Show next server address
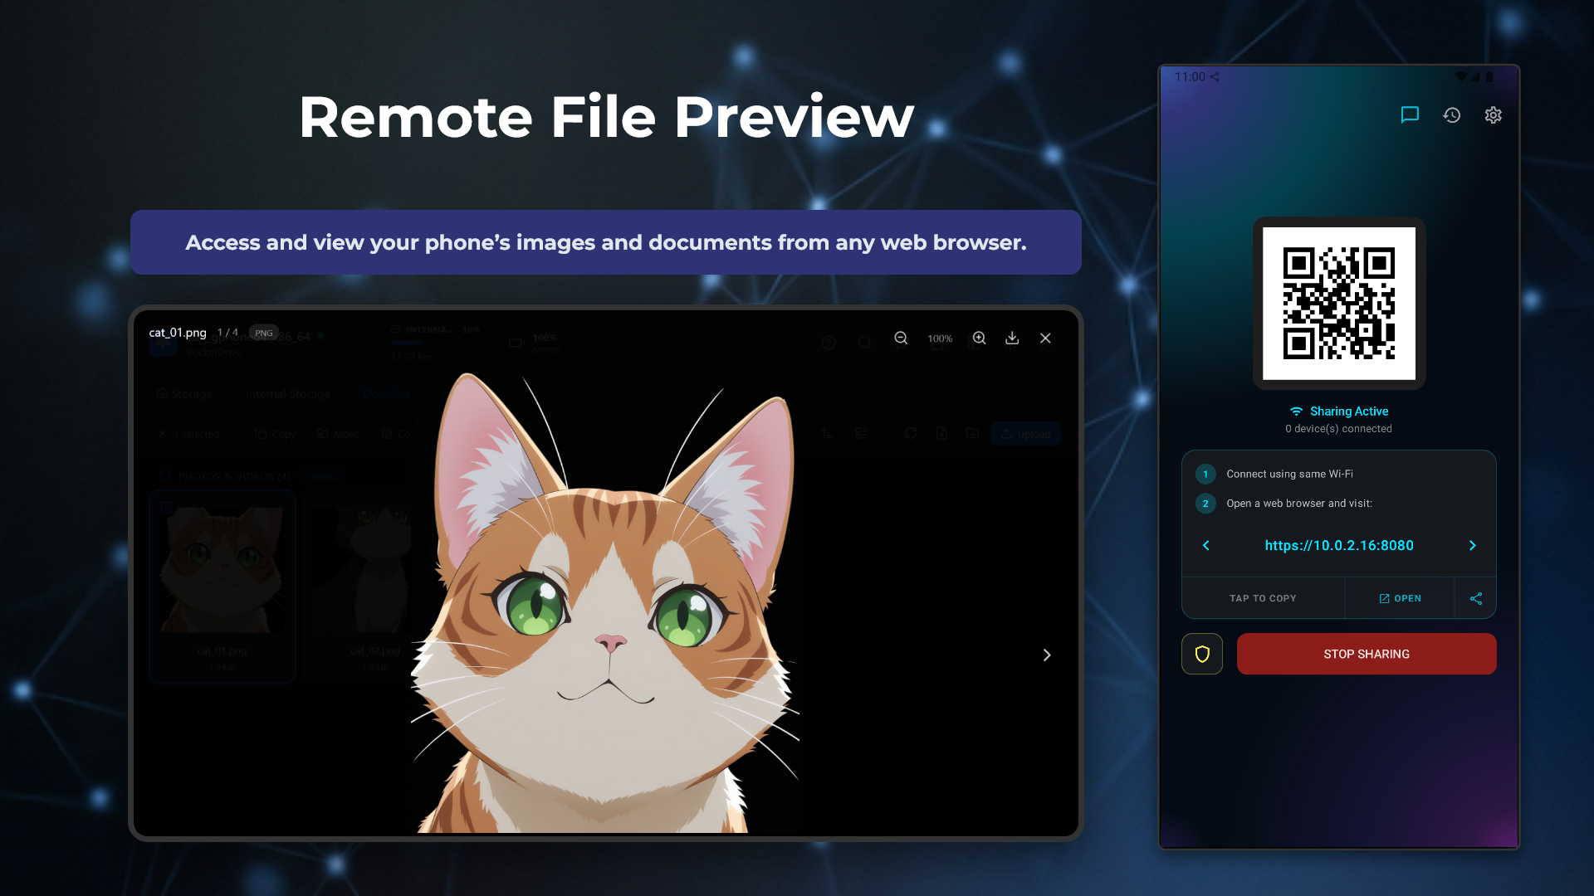The width and height of the screenshot is (1594, 896). click(x=1472, y=545)
